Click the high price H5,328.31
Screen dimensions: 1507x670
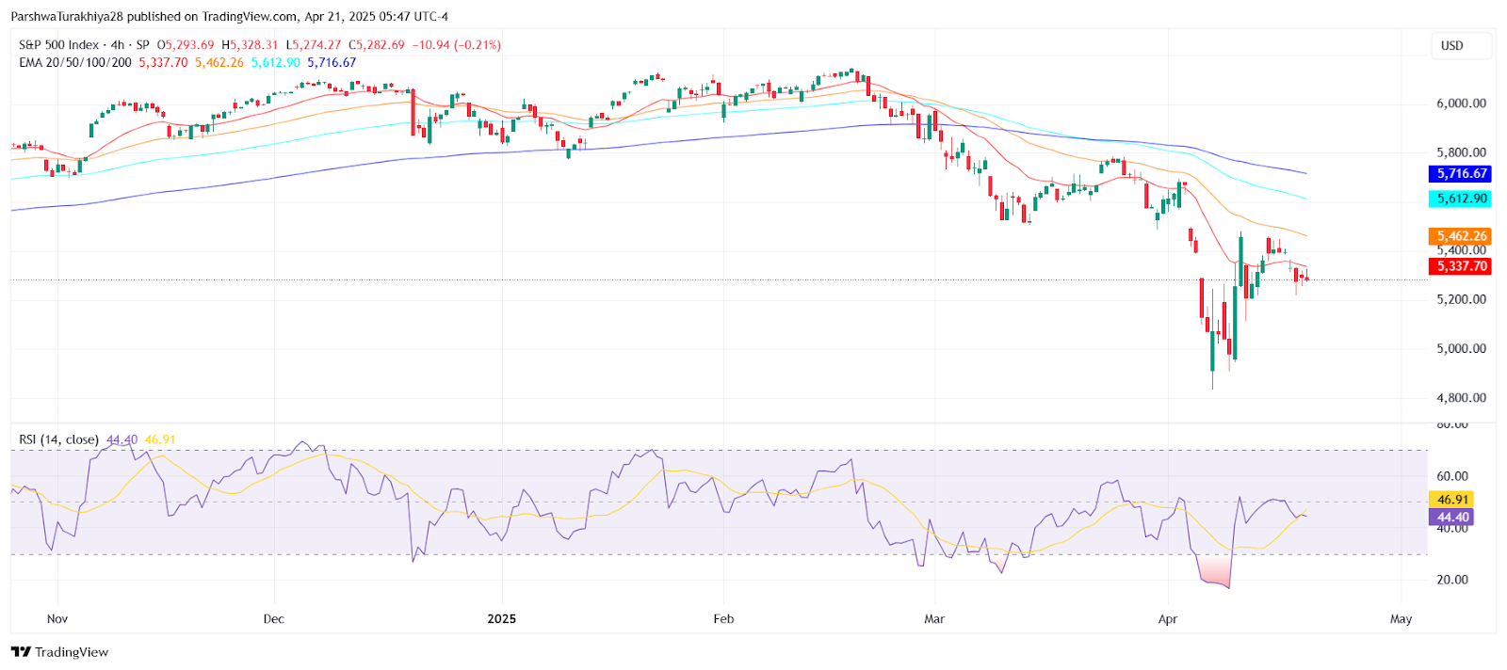[250, 45]
